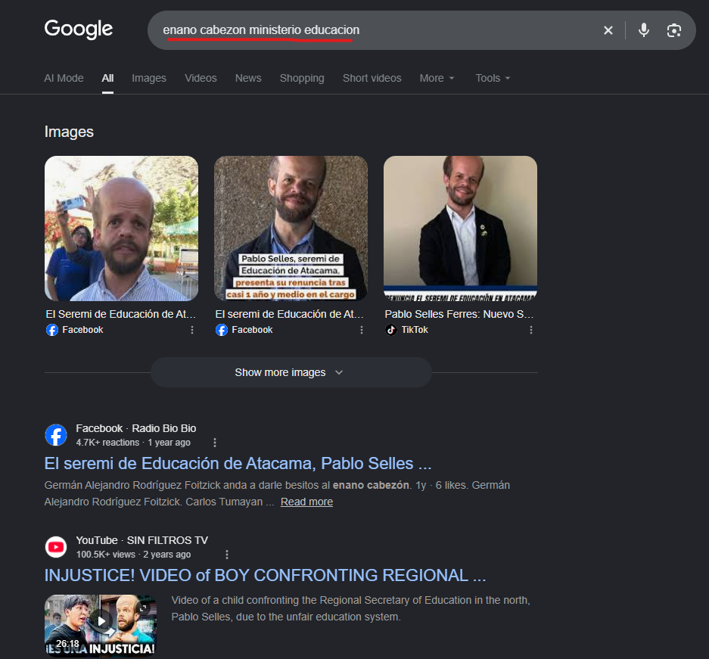Open 'Pablo Selles Ferres: Nuevo S...' image title

459,314
